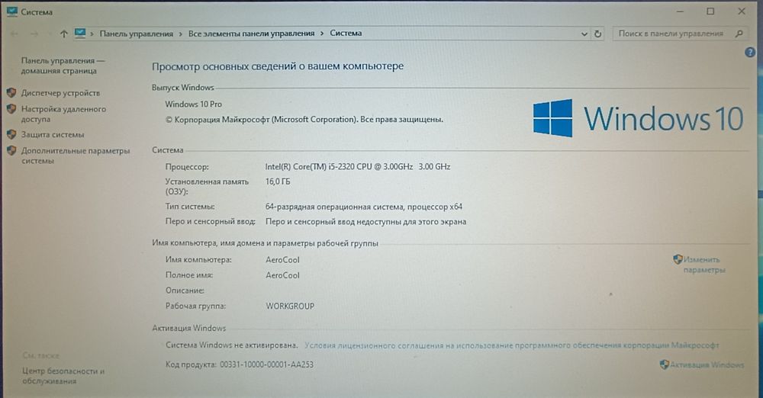Click Система Windows не активирована text
Viewport: 763px width, 398px height.
click(232, 345)
